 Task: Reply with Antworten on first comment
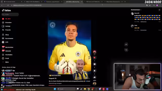(144, 22)
